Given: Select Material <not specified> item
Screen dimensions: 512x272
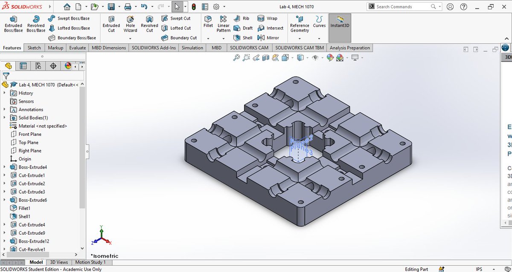Looking at the screenshot, I should click(x=43, y=126).
